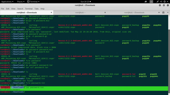Click 'password: POSIX tar archive (GNU)' line
Viewport: 170px width, 95px height.
[x=19, y=63]
